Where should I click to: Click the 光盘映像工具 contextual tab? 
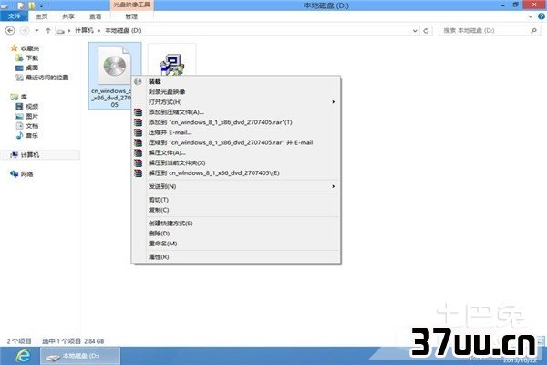pos(131,5)
